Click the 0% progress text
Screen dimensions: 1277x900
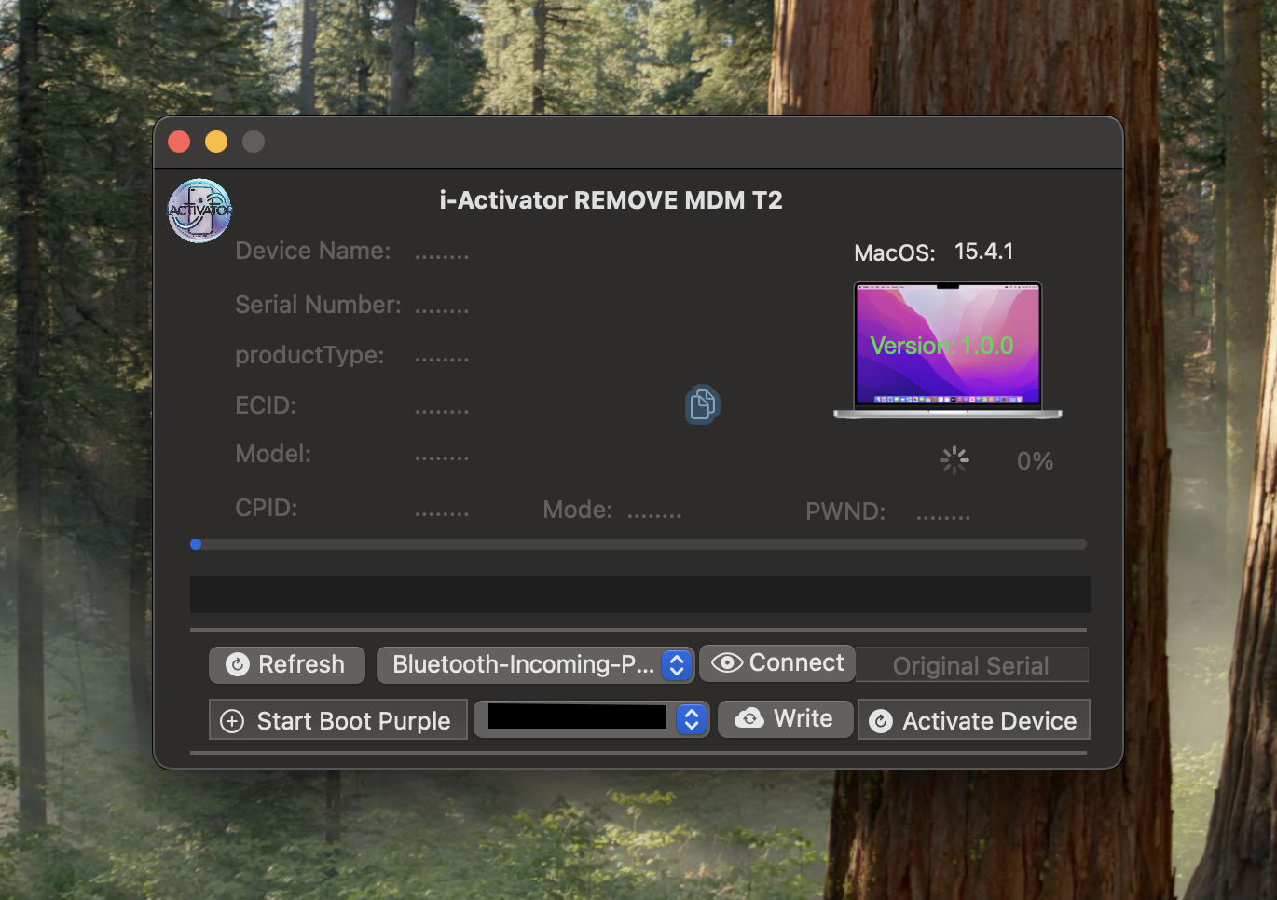click(x=1036, y=461)
